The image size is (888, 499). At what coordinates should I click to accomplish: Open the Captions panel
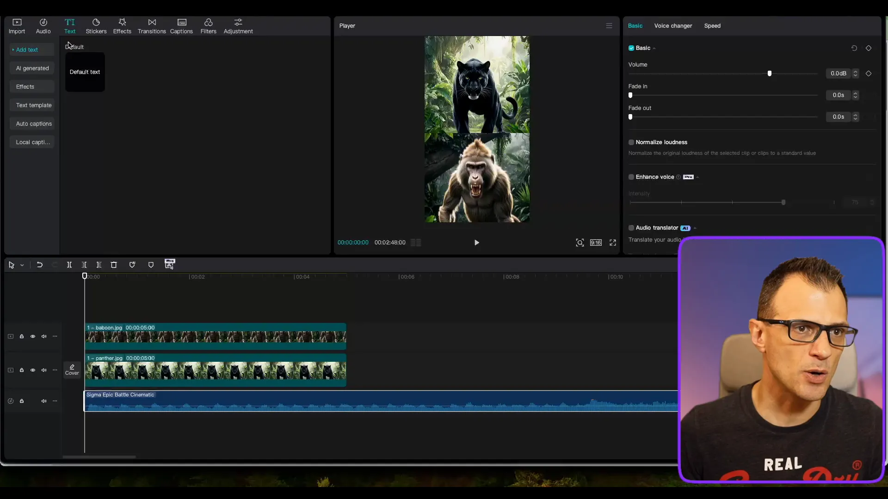pyautogui.click(x=181, y=26)
